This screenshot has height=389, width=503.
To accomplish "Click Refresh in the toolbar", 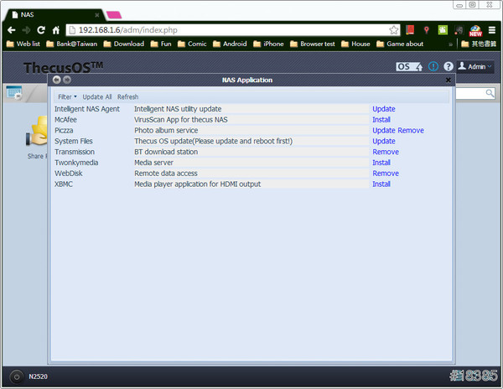I will point(127,97).
